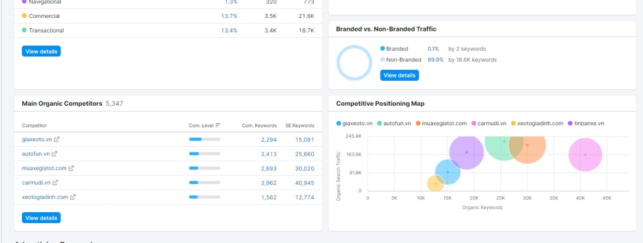The width and height of the screenshot is (643, 243).
Task: Toggle tinbanxe.vn legend in positioning map
Action: pos(586,123)
